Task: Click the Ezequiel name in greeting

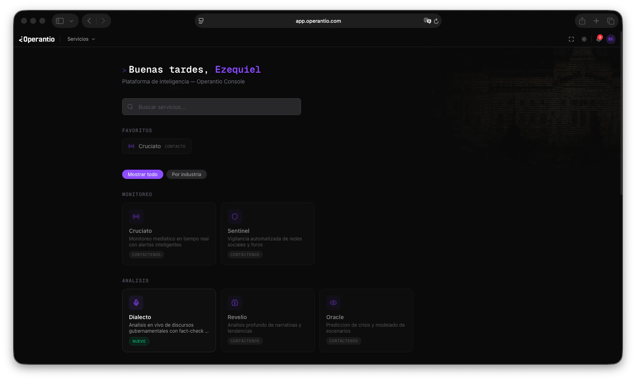Action: (238, 69)
